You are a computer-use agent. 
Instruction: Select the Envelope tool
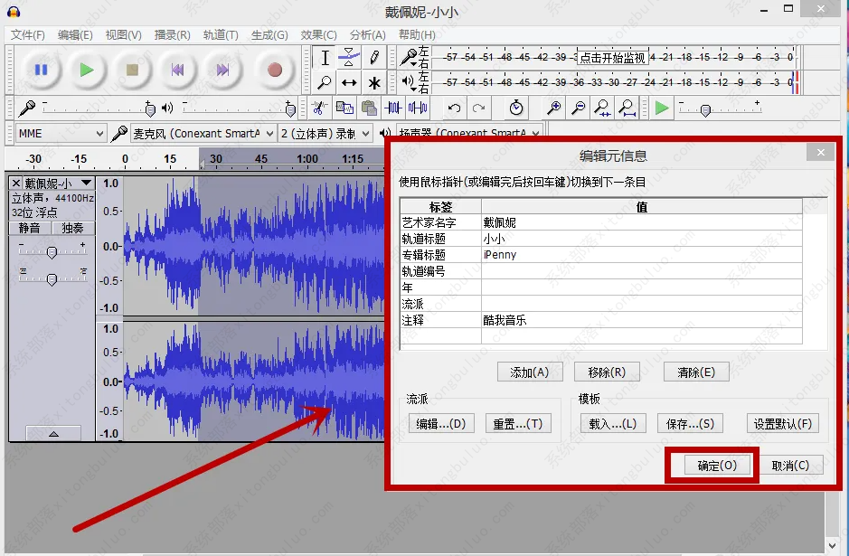[x=349, y=57]
